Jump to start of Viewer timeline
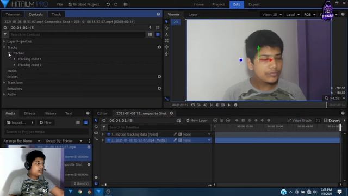The width and height of the screenshot is (348, 196). tap(211, 105)
